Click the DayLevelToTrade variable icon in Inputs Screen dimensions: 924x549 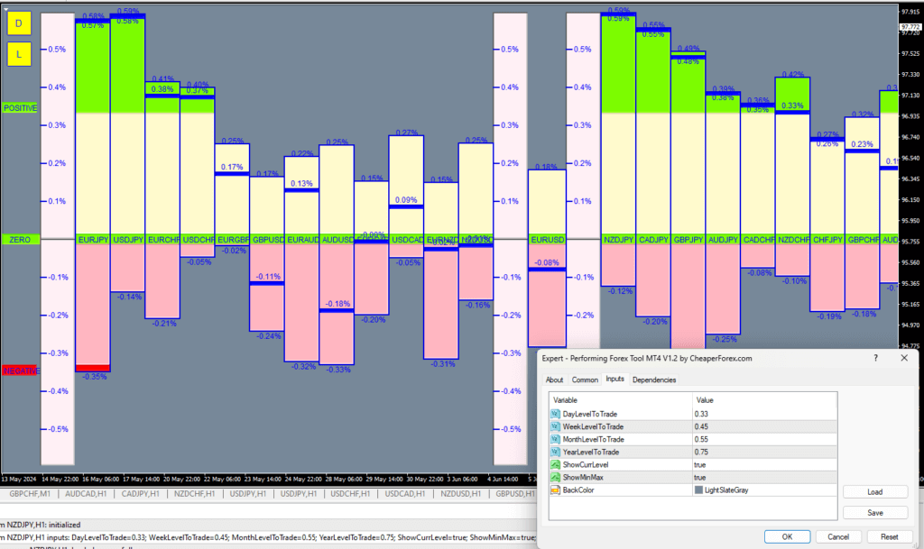(x=557, y=414)
